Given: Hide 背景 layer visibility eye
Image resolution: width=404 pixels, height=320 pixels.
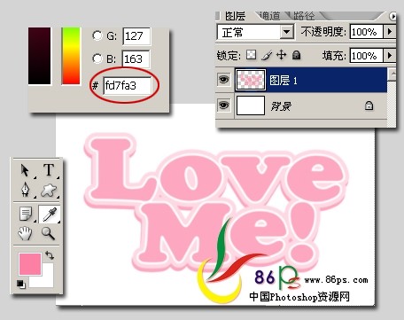Looking at the screenshot, I should pos(224,105).
